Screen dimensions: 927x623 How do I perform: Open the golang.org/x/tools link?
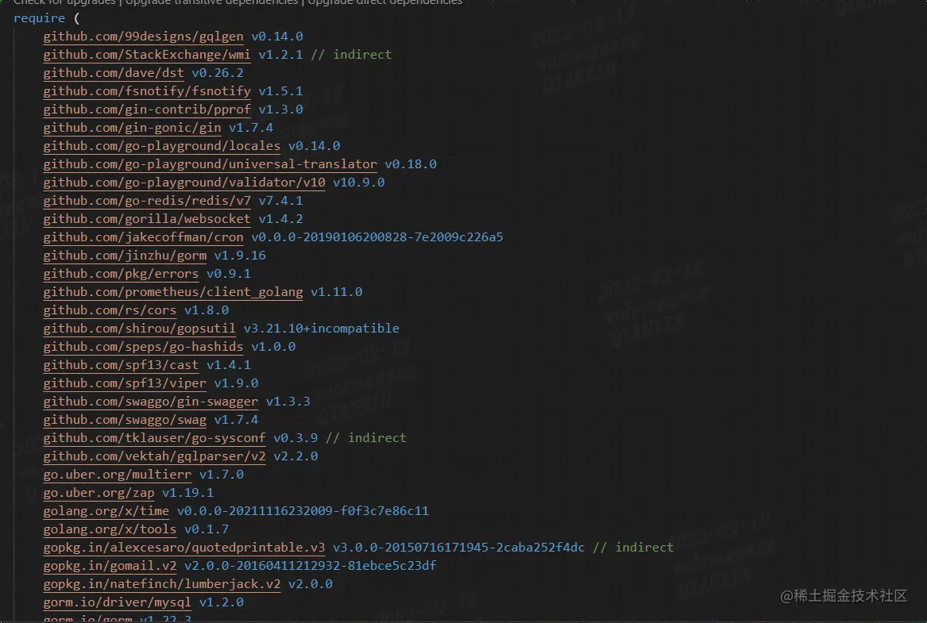click(x=110, y=530)
